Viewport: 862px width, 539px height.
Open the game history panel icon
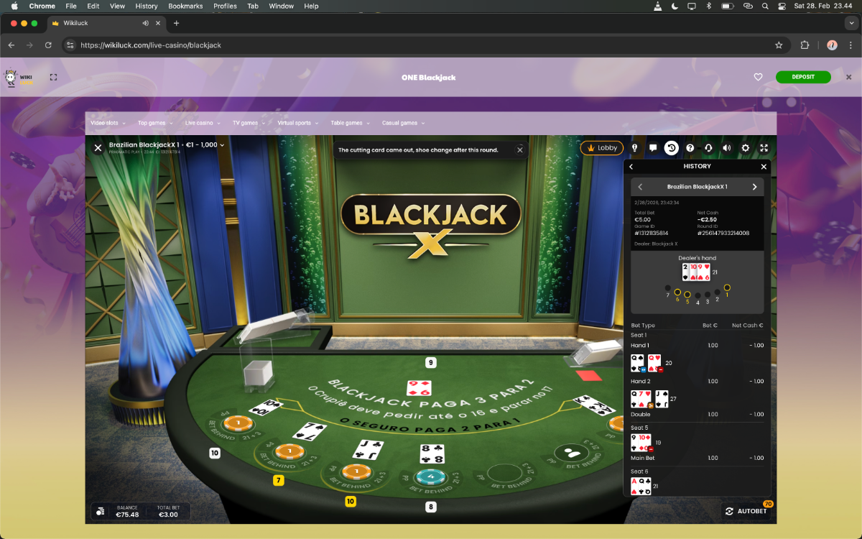coord(671,148)
